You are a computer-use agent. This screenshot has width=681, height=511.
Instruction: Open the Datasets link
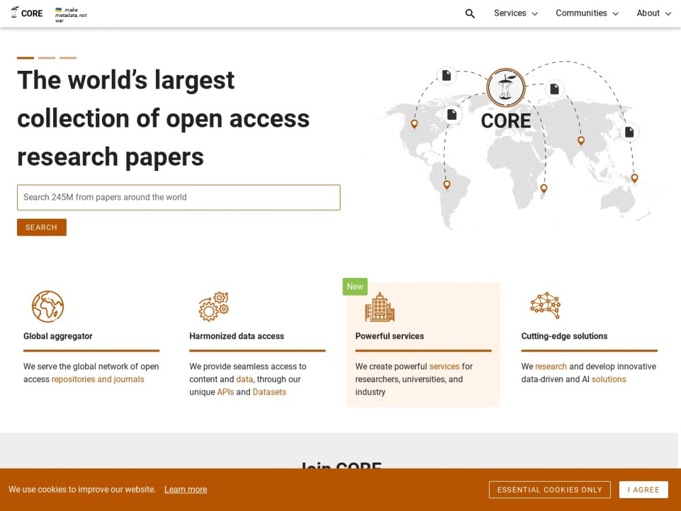point(269,392)
